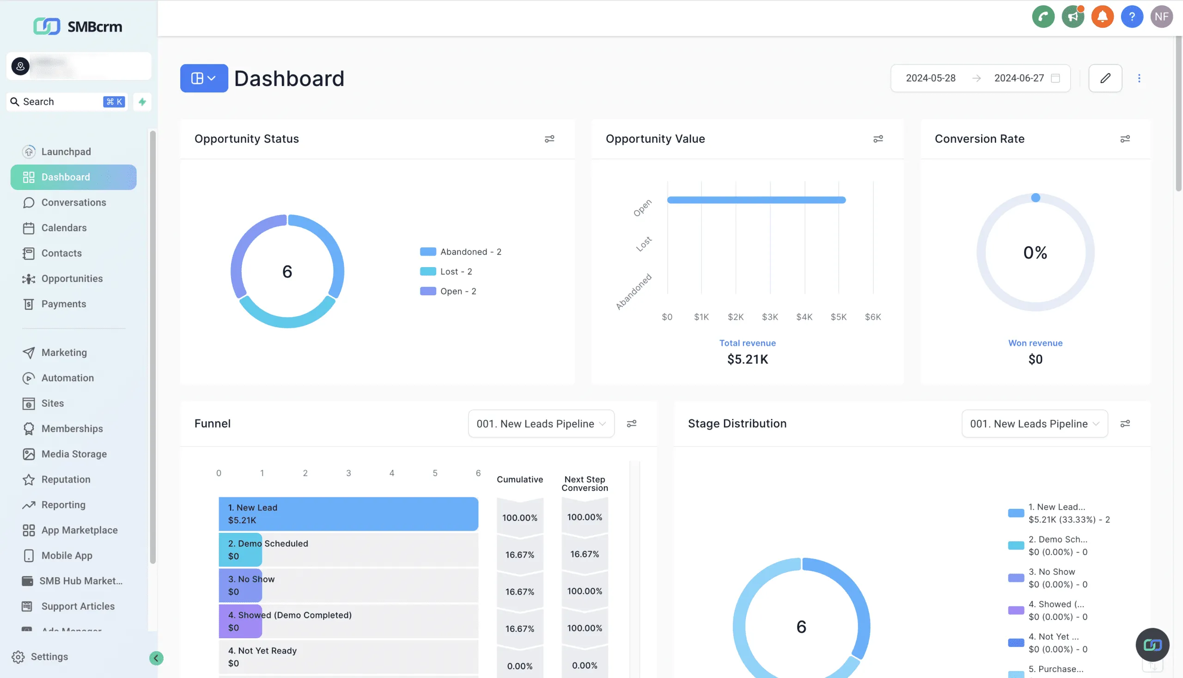Image resolution: width=1183 pixels, height=678 pixels.
Task: Open the floating SMBcrm chat widget
Action: 1153,645
